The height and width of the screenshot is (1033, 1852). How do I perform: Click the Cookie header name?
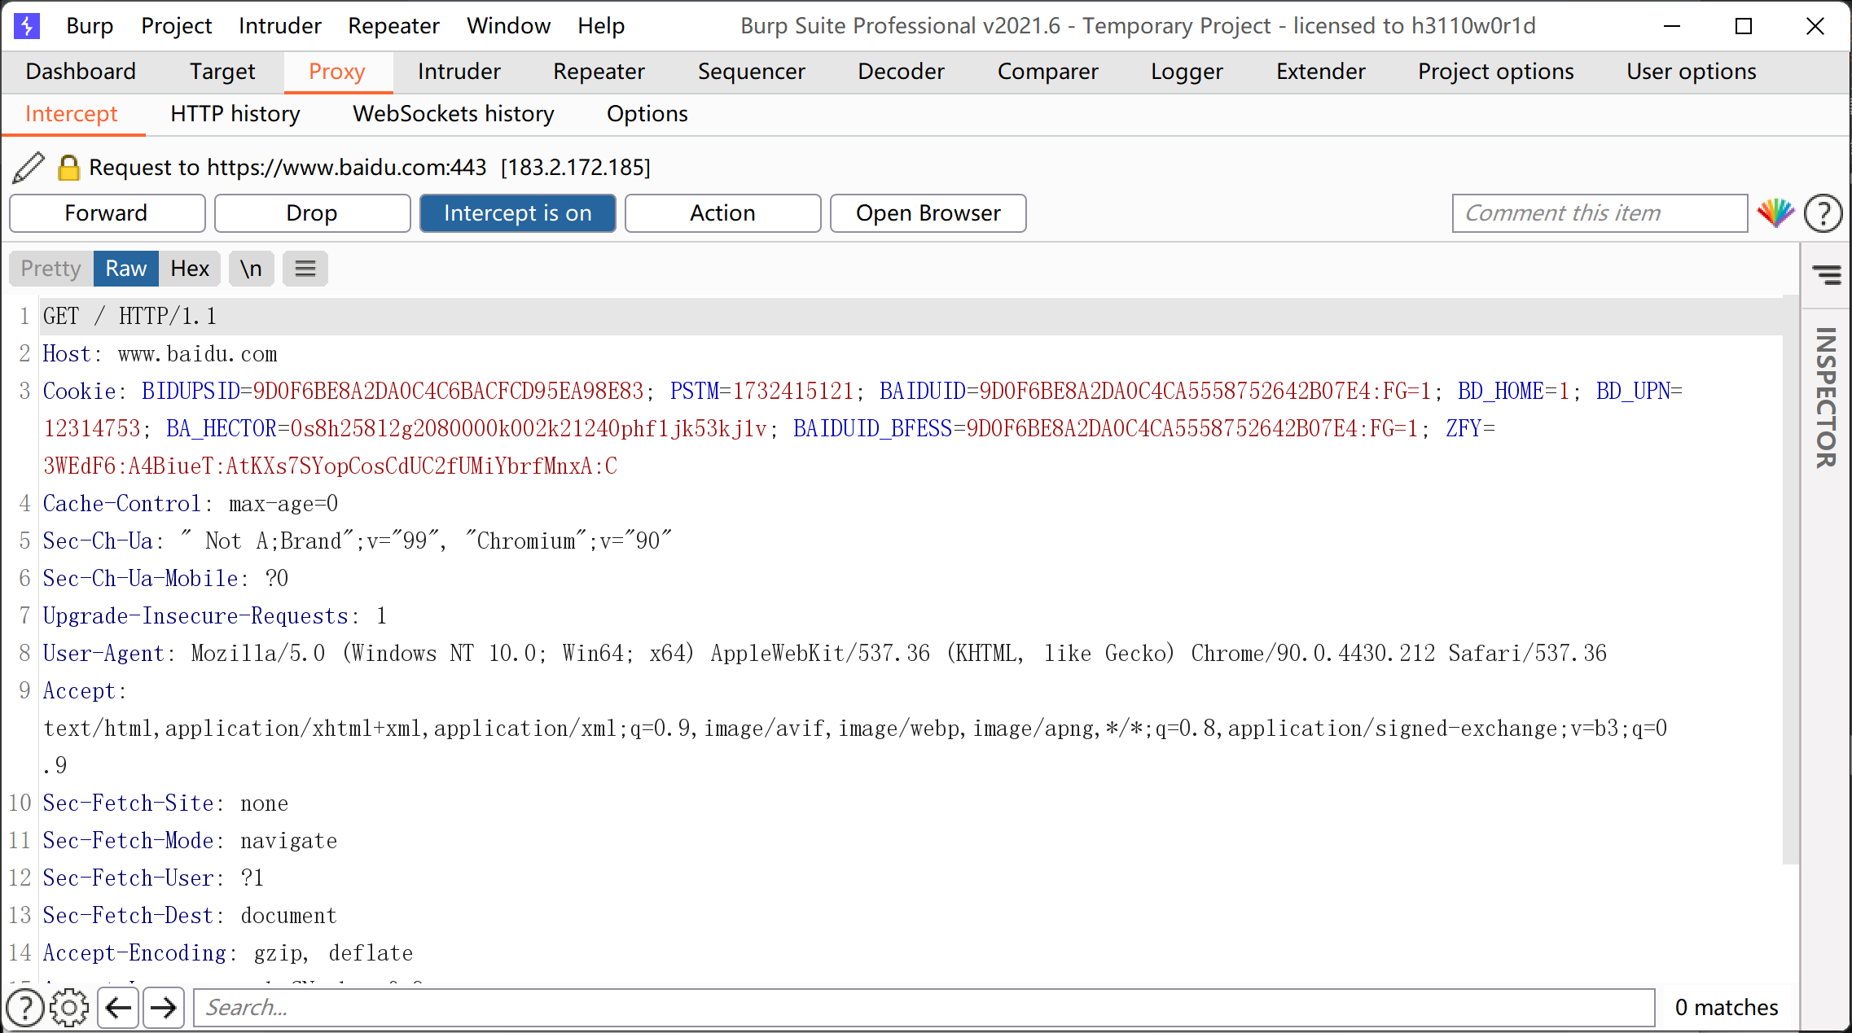click(79, 391)
